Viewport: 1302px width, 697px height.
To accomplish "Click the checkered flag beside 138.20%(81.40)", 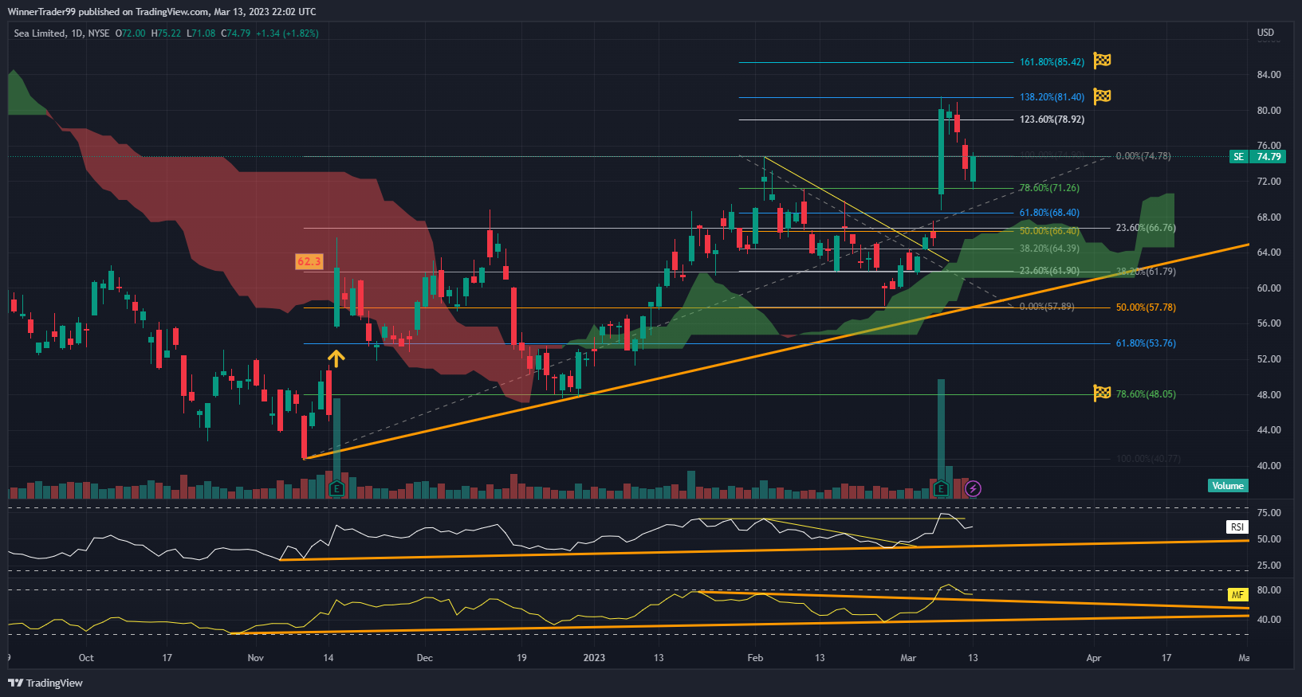I will [1102, 96].
